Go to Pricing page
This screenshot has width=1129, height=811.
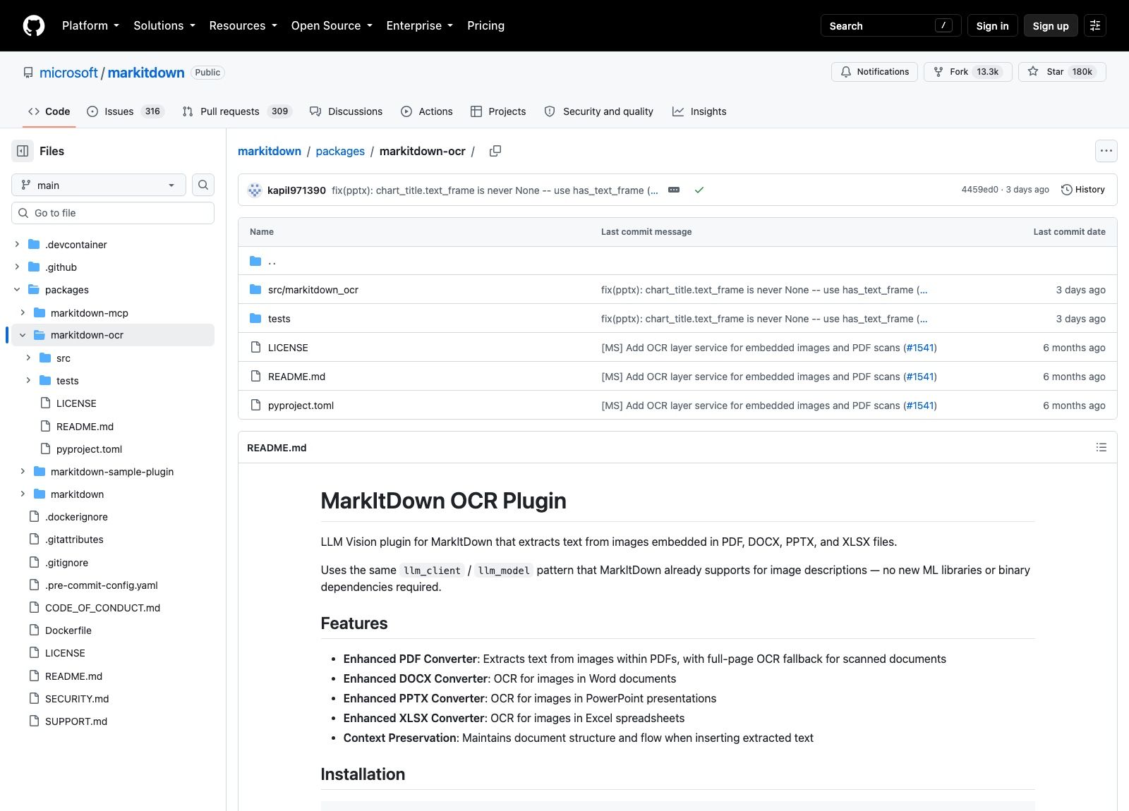(485, 25)
